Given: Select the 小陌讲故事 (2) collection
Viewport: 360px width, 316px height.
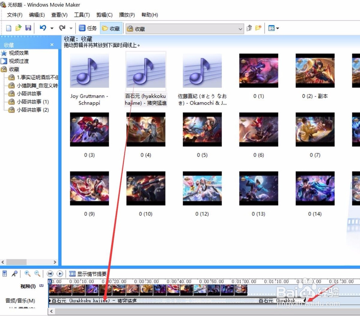Looking at the screenshot, I should tap(33, 110).
